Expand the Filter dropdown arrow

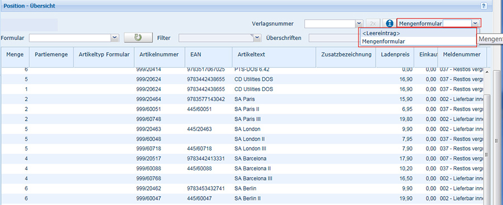pyautogui.click(x=257, y=38)
